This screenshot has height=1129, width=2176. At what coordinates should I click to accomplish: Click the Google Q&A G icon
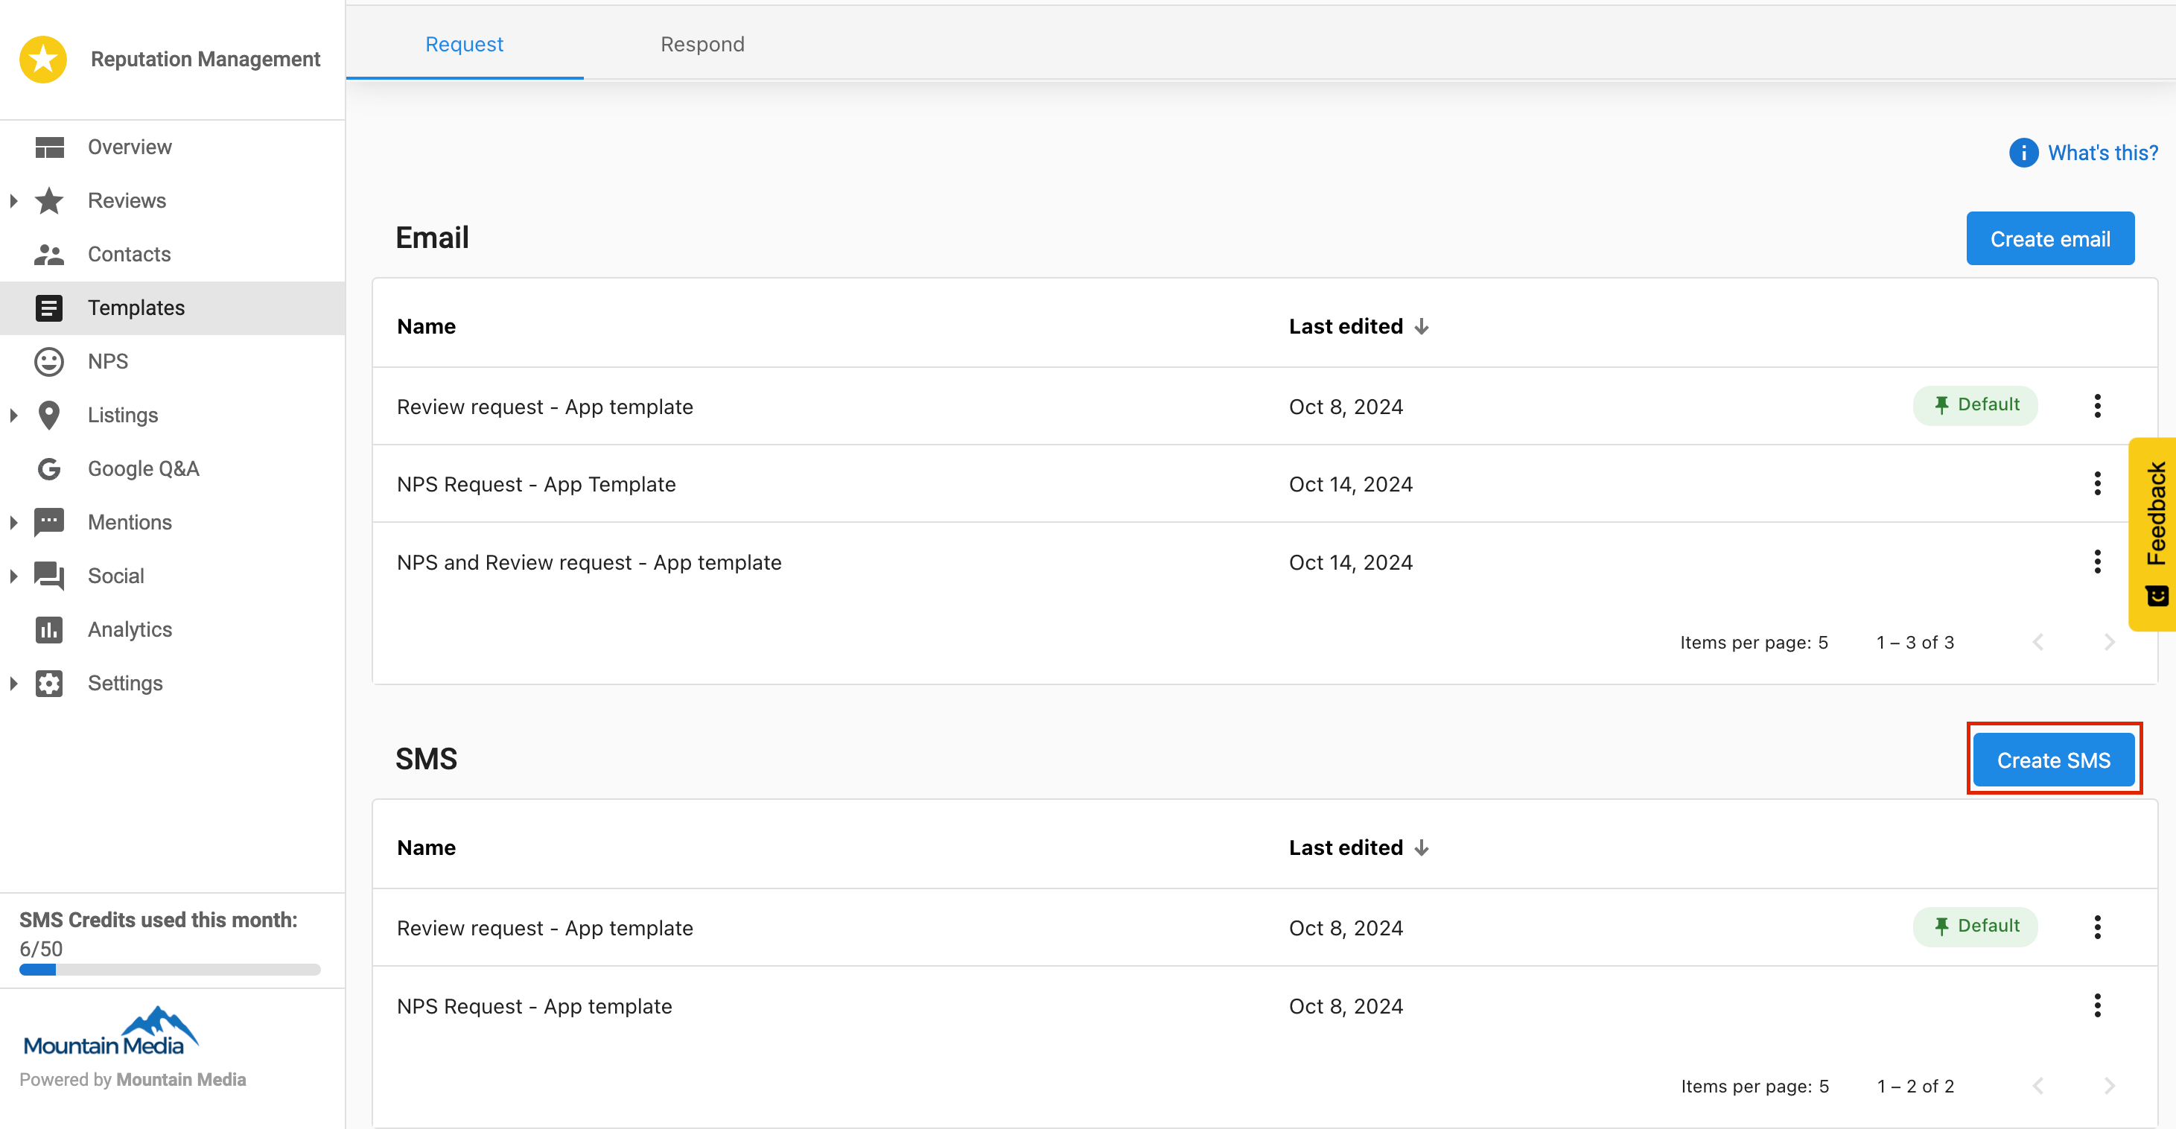(x=49, y=469)
